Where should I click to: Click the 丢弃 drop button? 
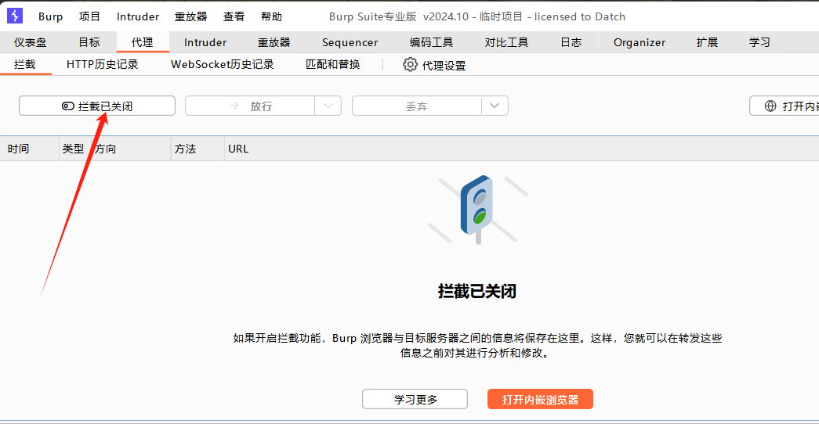417,106
